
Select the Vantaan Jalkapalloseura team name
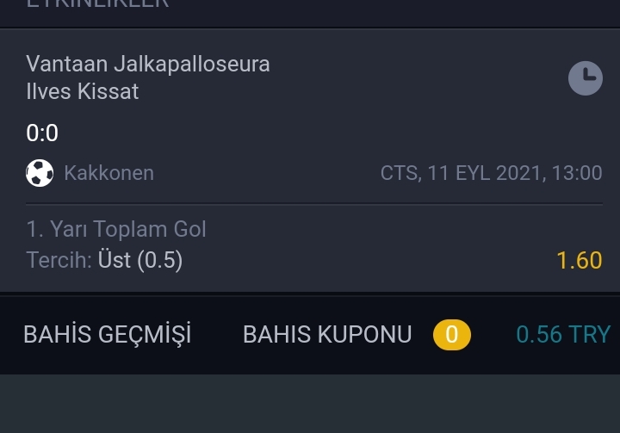pyautogui.click(x=148, y=64)
